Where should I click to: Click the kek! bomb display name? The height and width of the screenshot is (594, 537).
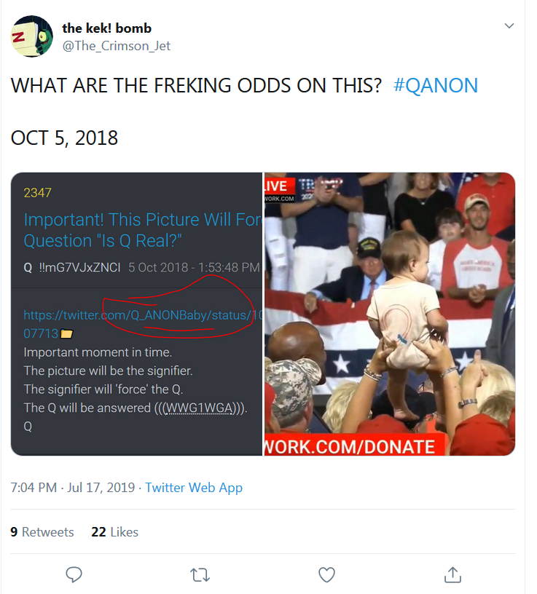point(106,28)
